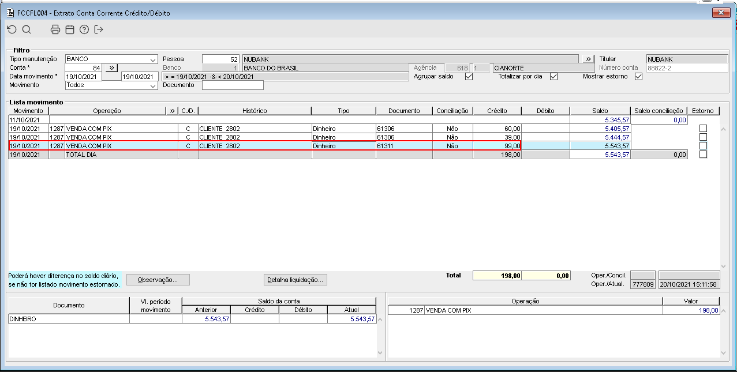Click the saldo value 5.405,57
Image resolution: width=737 pixels, height=372 pixels.
(x=616, y=129)
